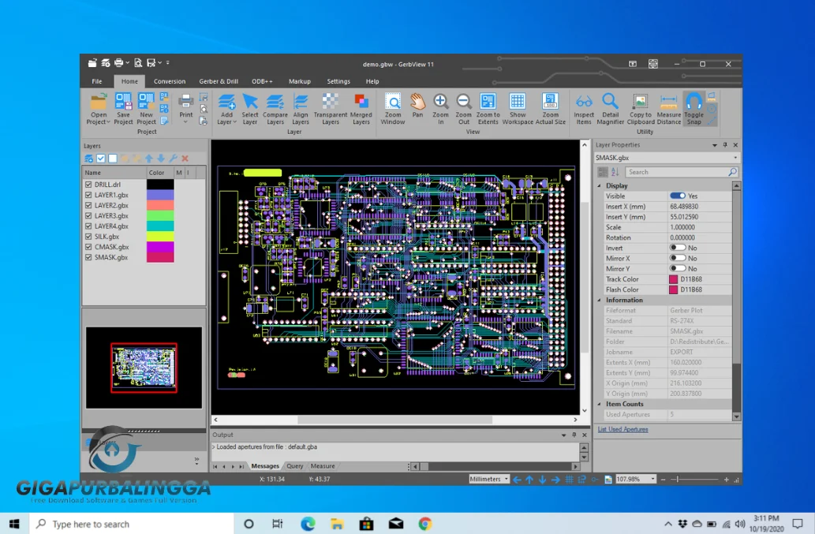The height and width of the screenshot is (534, 815).
Task: Collapse the Information section
Action: pyautogui.click(x=600, y=301)
